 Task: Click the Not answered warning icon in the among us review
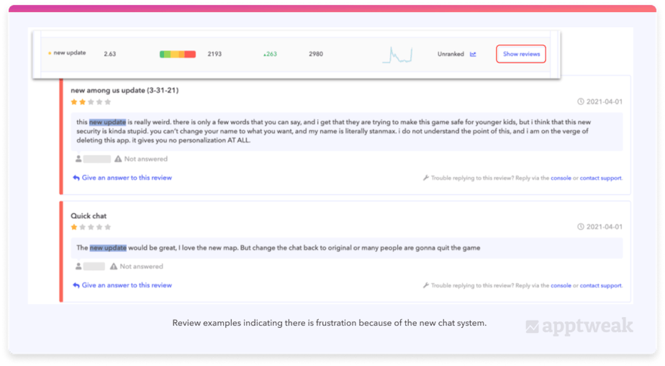click(x=118, y=159)
